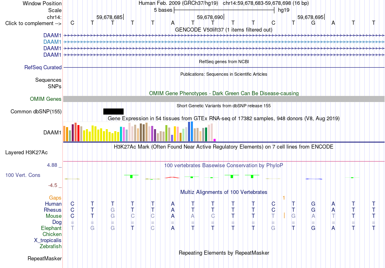Click the orange insertion bar in Mouse row
This screenshot has width=385, height=268.
pos(284,215)
